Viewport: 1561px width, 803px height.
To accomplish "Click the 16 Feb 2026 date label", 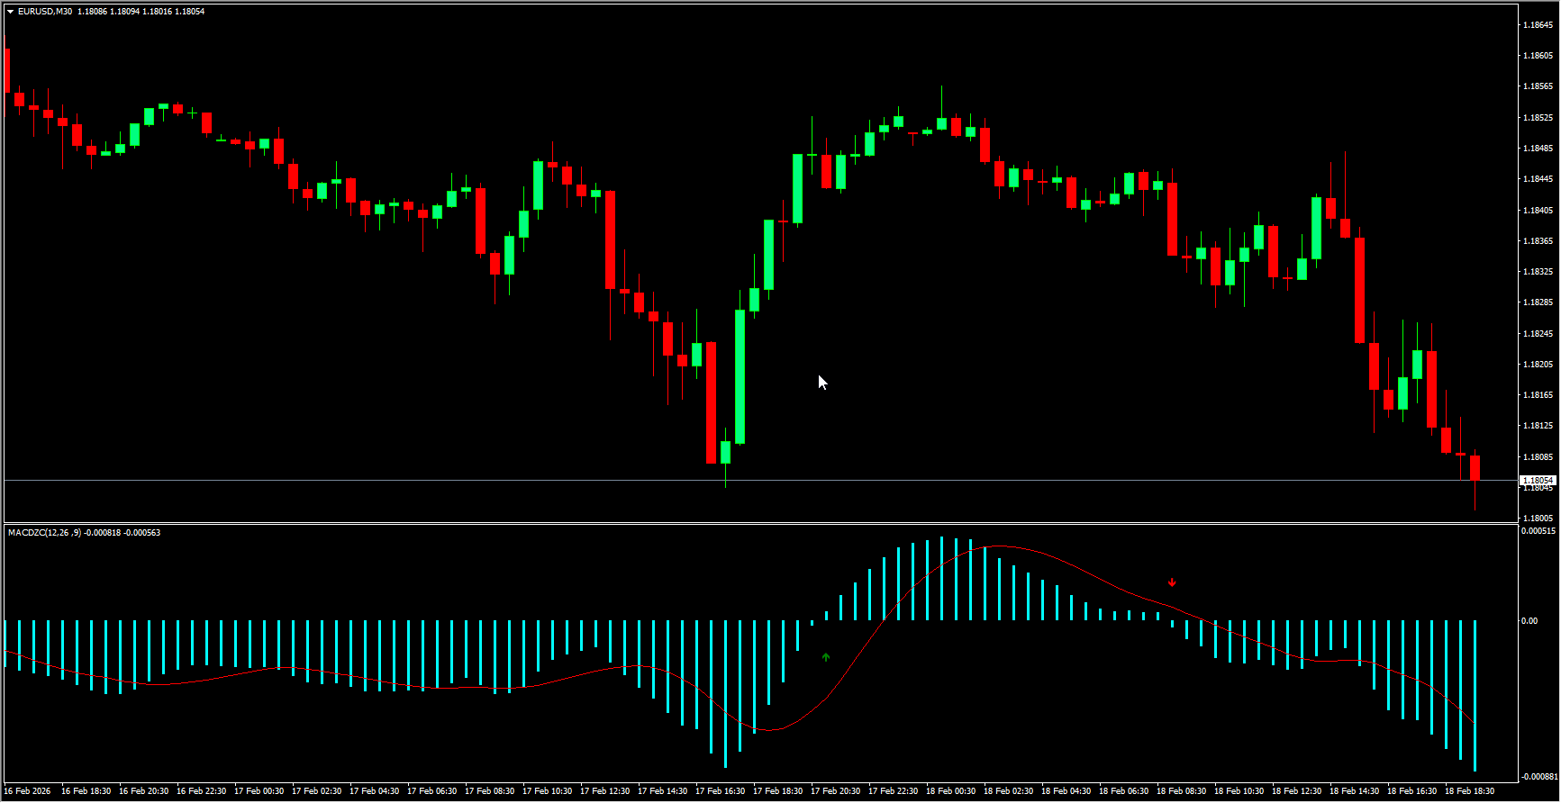I will pyautogui.click(x=28, y=791).
